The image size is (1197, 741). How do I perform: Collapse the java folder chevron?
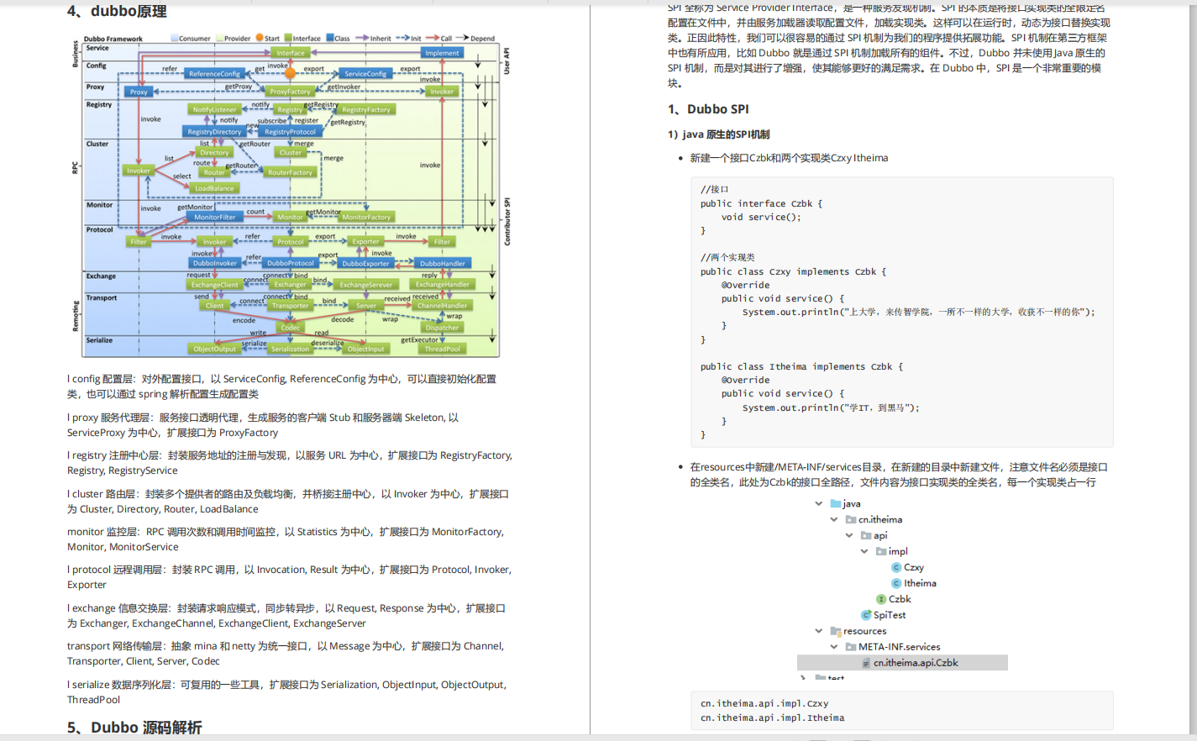(818, 504)
